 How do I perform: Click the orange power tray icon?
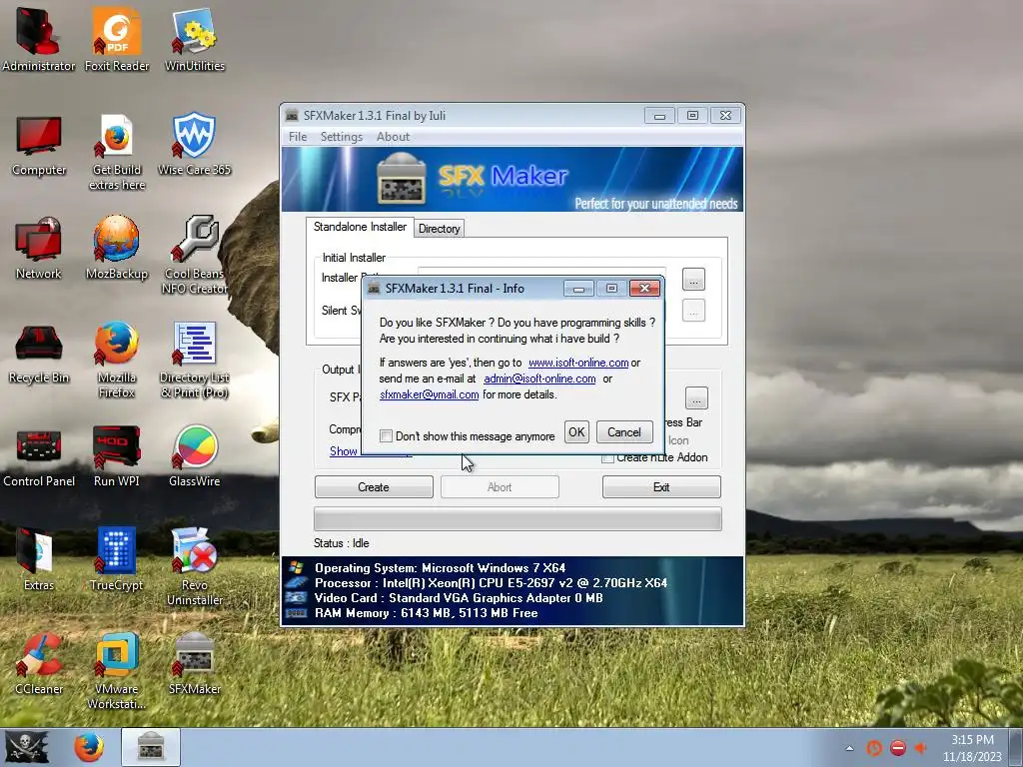pos(874,748)
